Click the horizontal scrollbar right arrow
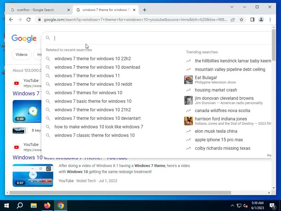This screenshot has width=281, height=211. [x=269, y=193]
